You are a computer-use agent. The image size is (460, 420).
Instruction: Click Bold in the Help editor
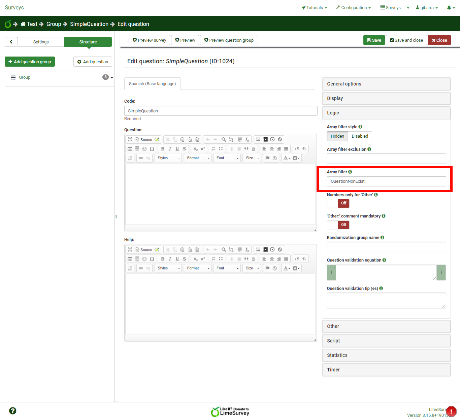(x=163, y=259)
